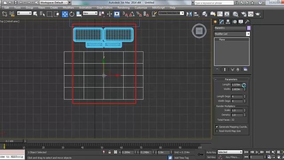Image resolution: width=284 pixels, height=160 pixels.
Task: Click the Render Production teapot icon
Action: click(258, 14)
